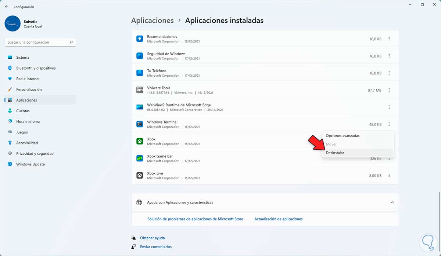
Task: Click the Solvetic account avatar
Action: coord(12,23)
